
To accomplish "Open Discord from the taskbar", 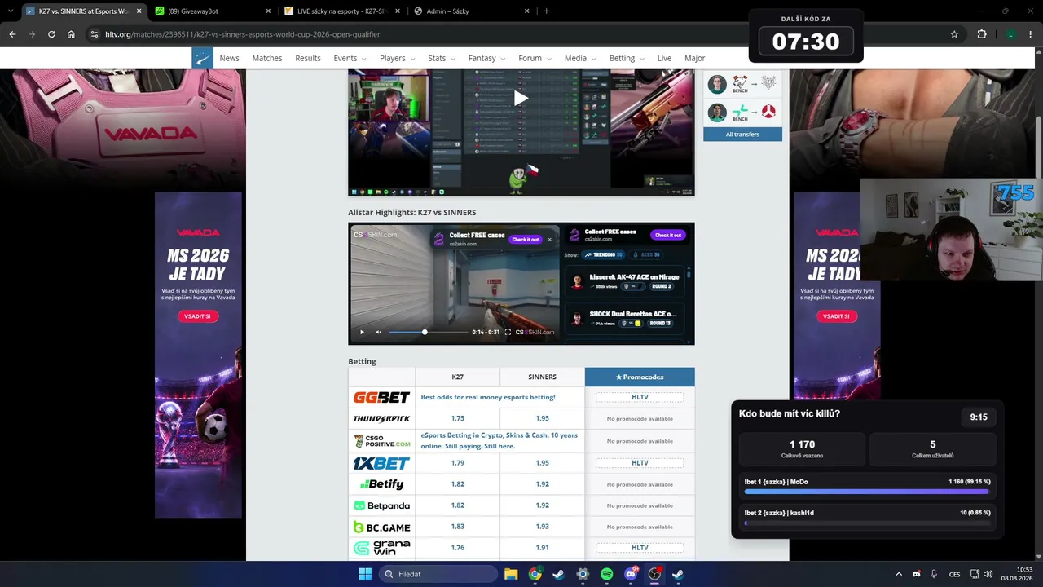I will [x=631, y=574].
